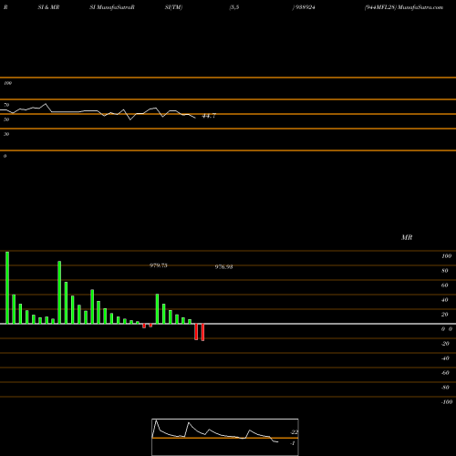The image size is (456, 456).
Task: Click the MR axis -100 label
Action: pos(447,402)
